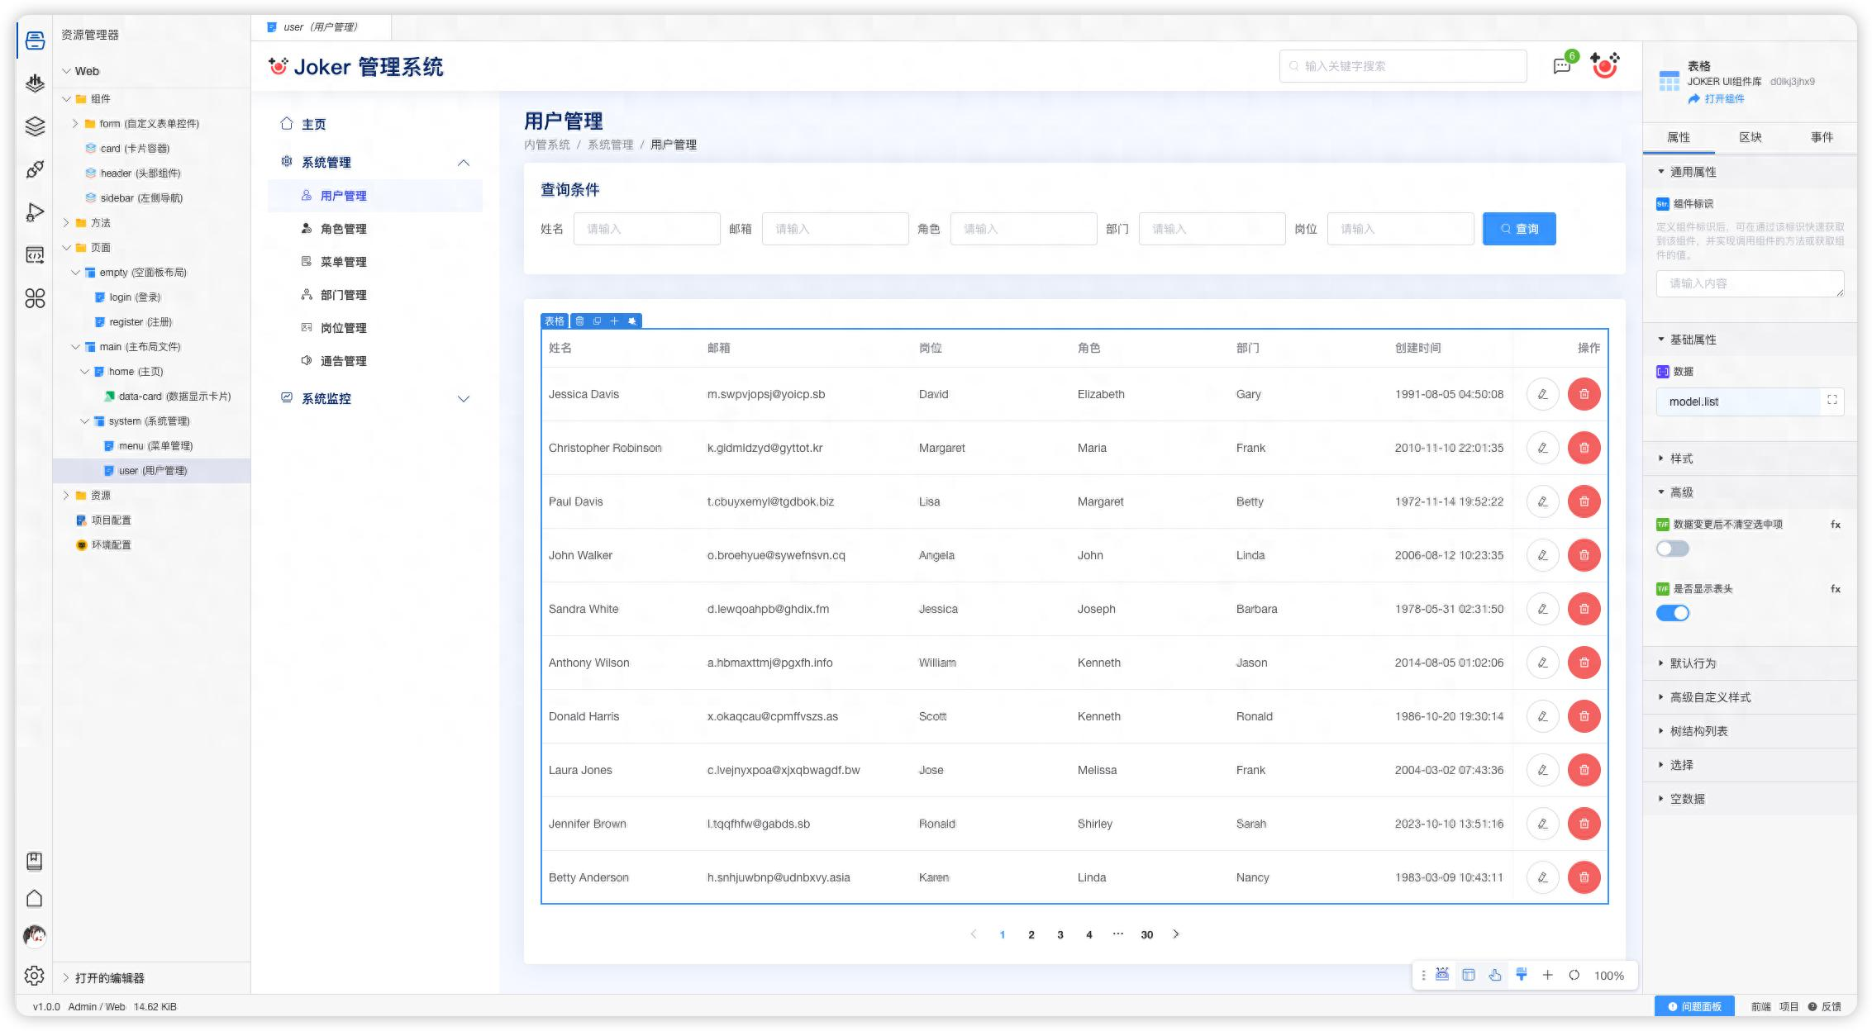Viewport: 1872px width, 1031px height.
Task: Turn off the 是否显示表头 switch
Action: coord(1672,613)
